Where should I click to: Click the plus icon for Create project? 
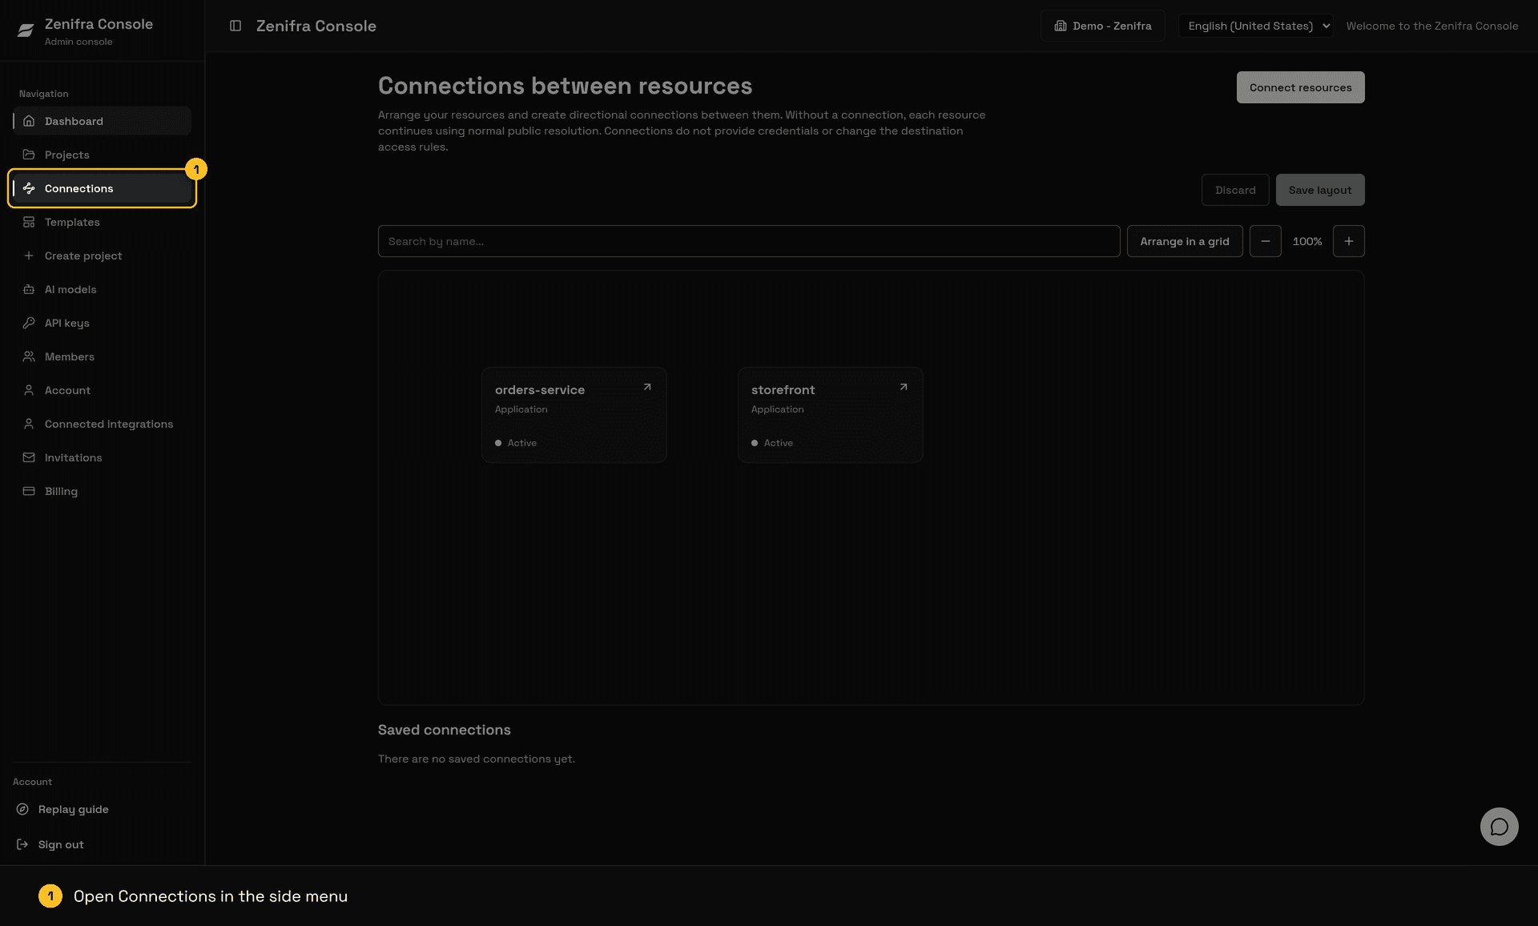pyautogui.click(x=29, y=256)
